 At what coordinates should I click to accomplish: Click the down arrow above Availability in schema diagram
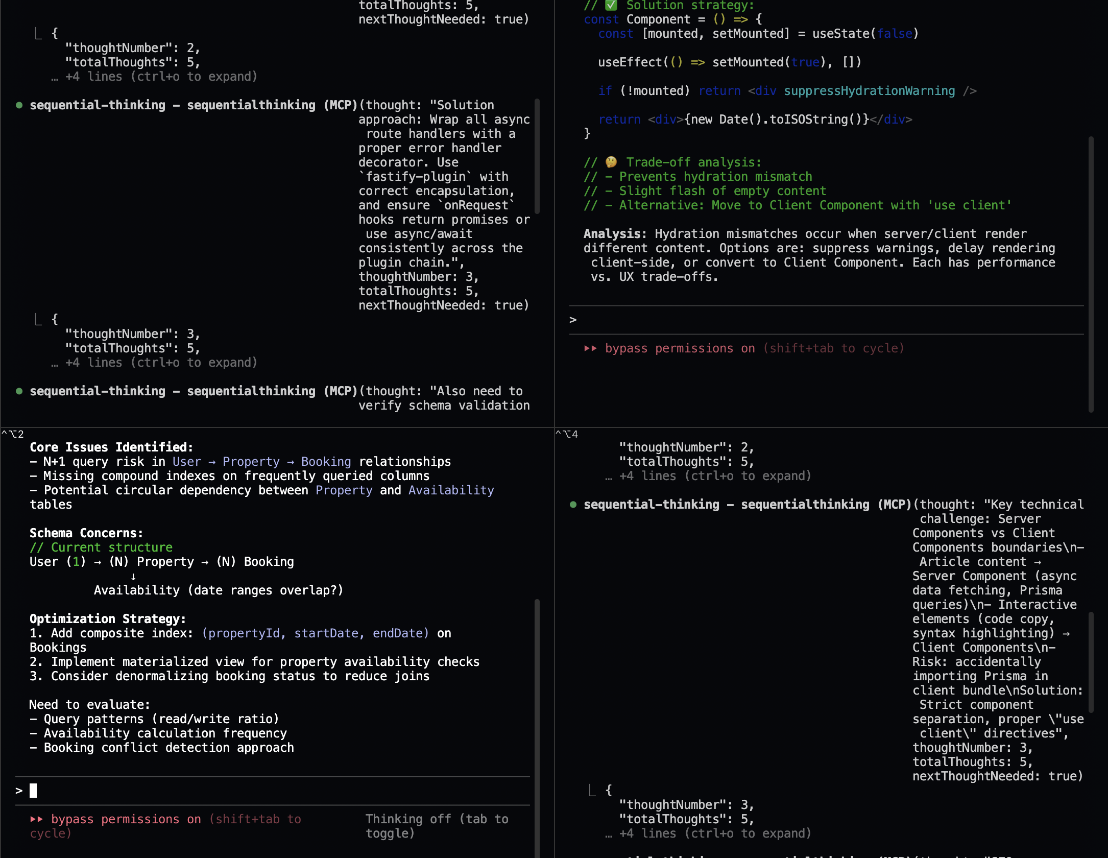[x=133, y=576]
